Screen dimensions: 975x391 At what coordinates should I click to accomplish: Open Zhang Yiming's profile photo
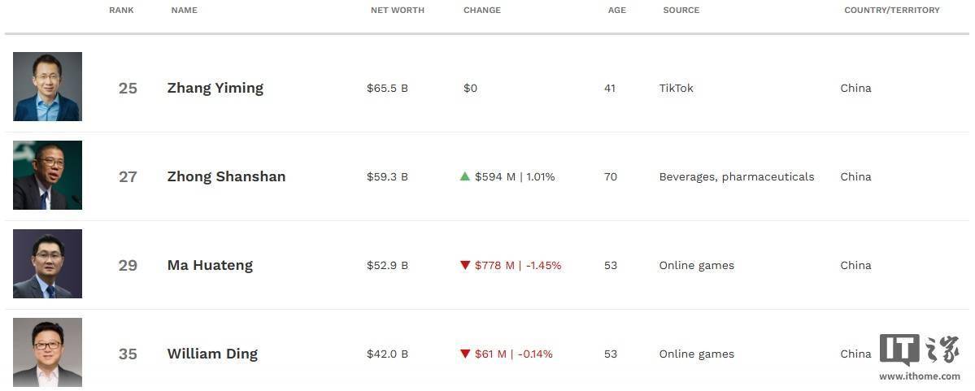[x=47, y=86]
